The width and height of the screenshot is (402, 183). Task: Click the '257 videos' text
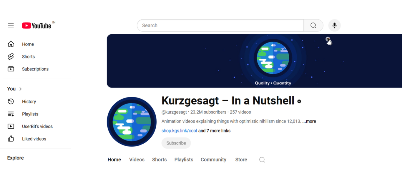(x=240, y=112)
